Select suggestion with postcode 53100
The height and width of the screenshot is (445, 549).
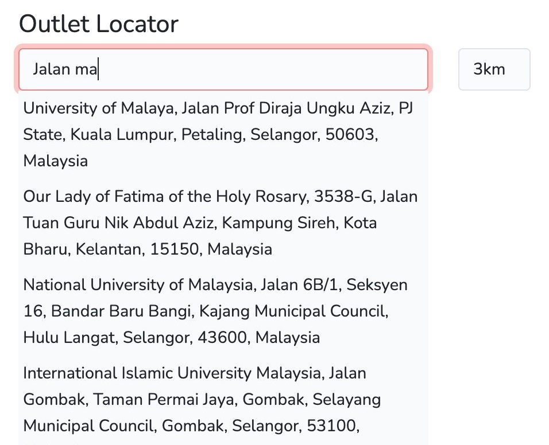click(x=223, y=403)
